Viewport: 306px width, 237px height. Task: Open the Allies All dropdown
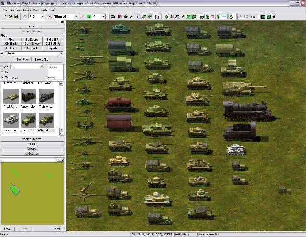[x=76, y=17]
